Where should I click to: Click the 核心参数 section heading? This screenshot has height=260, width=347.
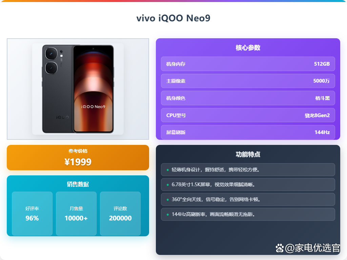pos(248,48)
